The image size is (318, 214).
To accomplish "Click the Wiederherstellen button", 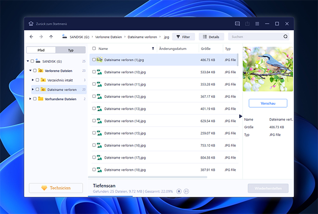I will (x=268, y=188).
